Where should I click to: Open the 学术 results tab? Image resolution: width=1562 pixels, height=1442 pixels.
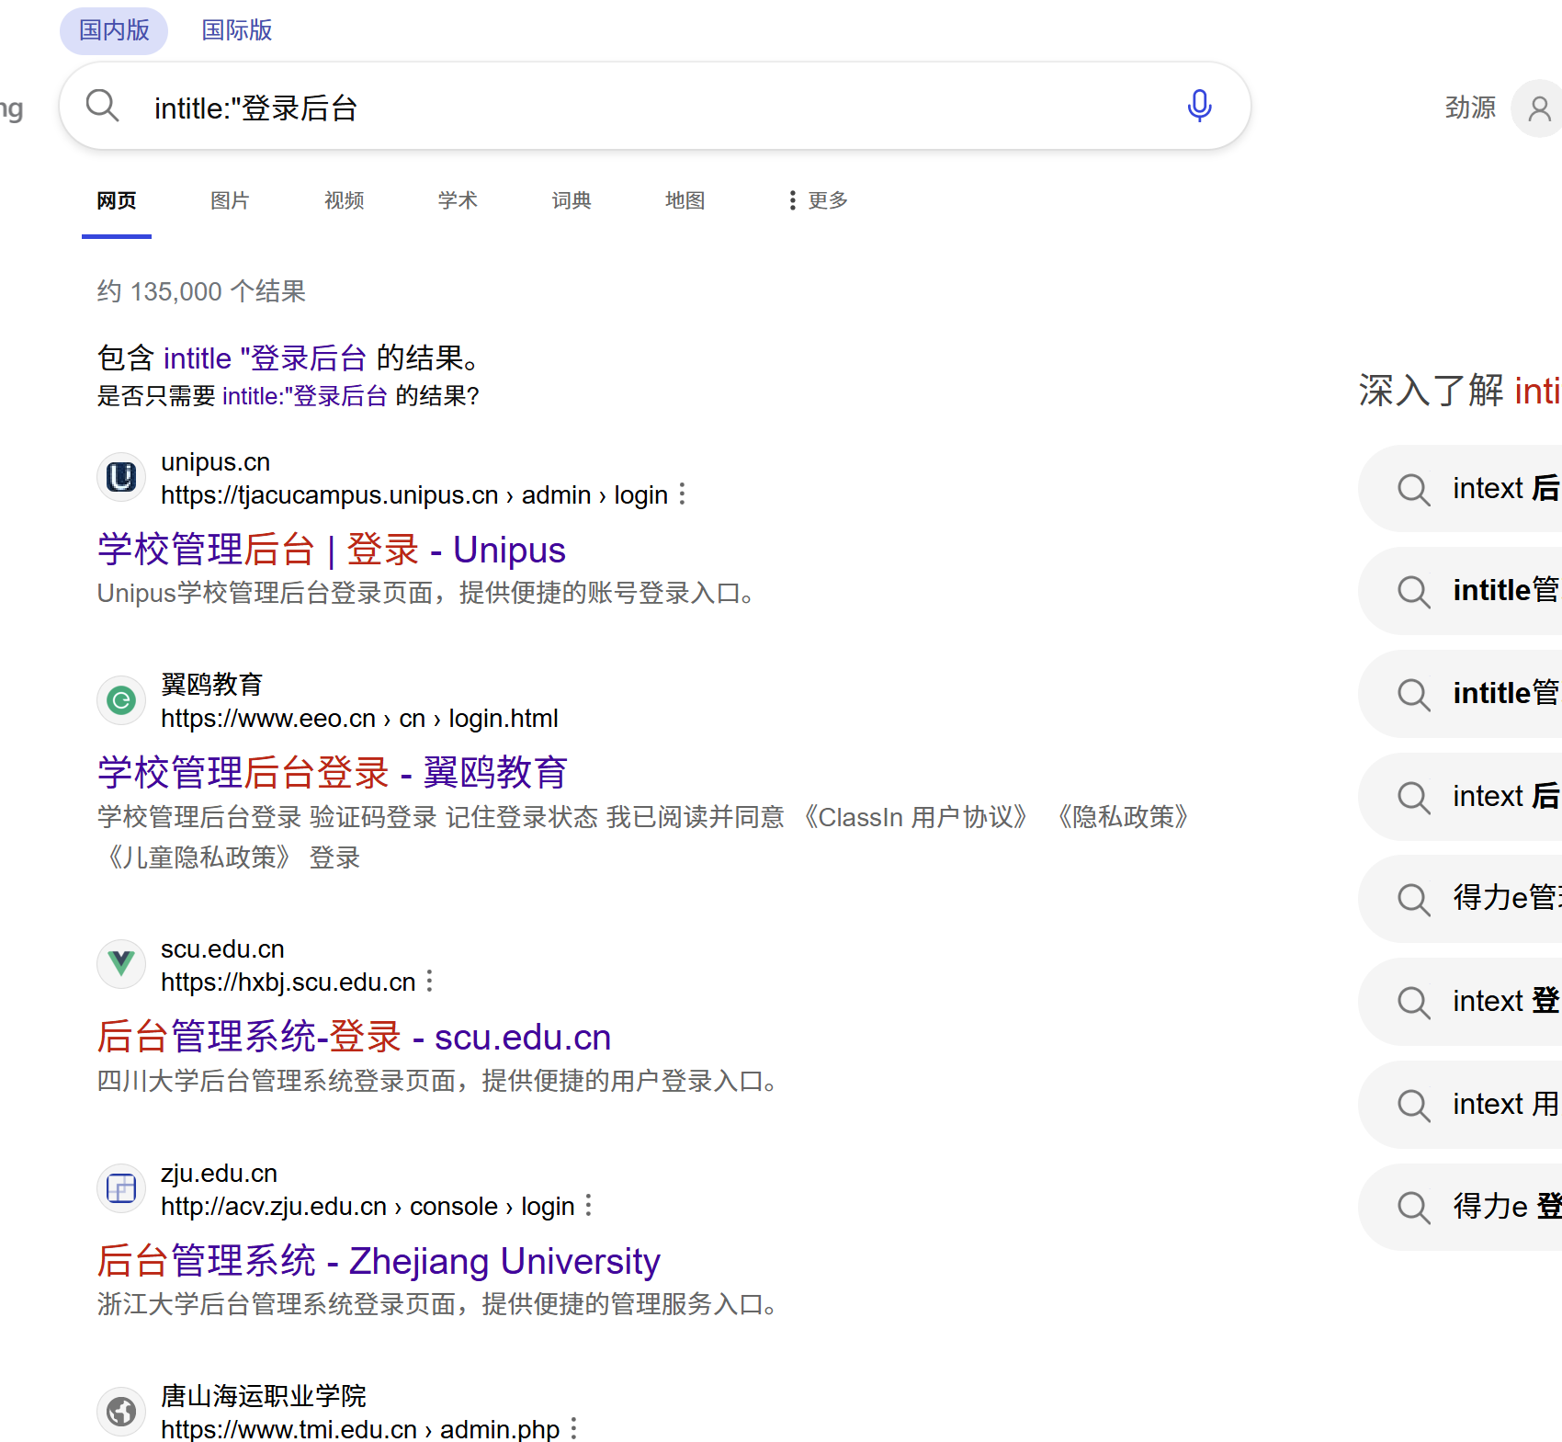coord(458,200)
